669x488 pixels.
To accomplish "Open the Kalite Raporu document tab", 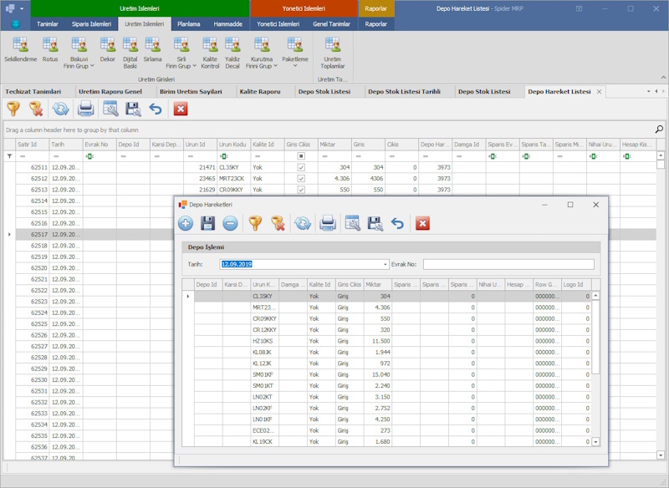I will click(x=260, y=91).
